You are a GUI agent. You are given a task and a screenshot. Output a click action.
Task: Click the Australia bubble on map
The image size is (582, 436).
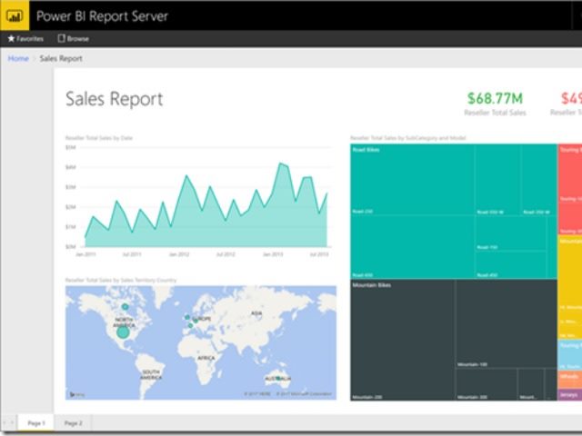278,378
